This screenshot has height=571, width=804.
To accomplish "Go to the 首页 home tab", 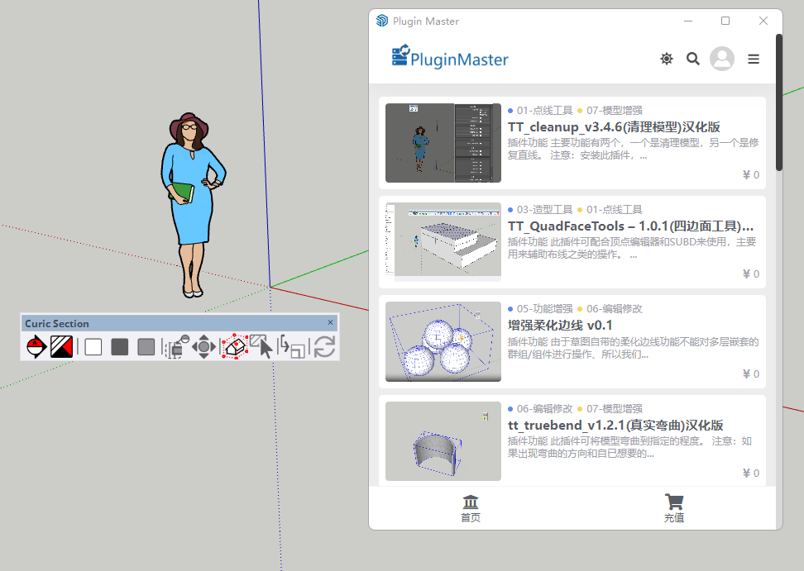I will tap(471, 508).
